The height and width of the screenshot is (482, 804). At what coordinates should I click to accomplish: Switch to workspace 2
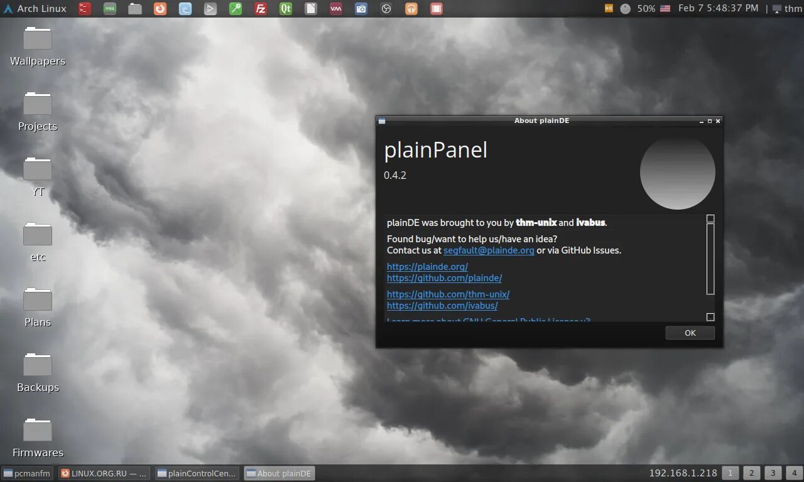click(752, 473)
